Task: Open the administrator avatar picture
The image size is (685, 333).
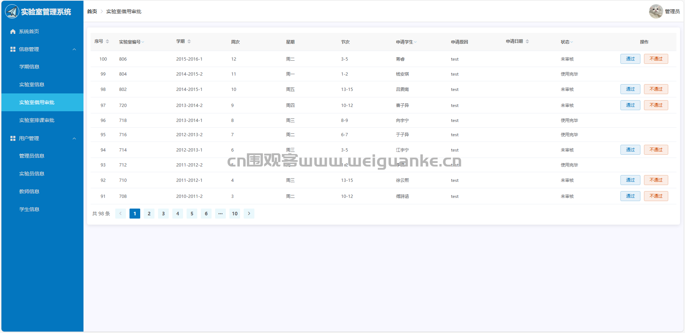Action: tap(655, 11)
